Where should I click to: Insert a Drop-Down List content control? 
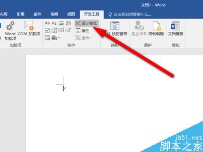pyautogui.click(x=61, y=30)
